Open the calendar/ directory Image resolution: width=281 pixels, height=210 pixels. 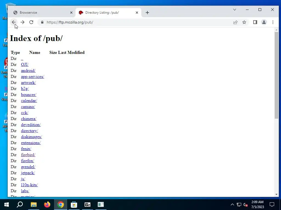coord(29,101)
